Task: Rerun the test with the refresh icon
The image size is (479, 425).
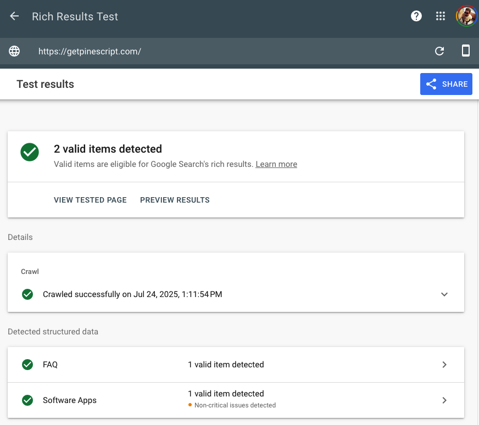Action: (439, 51)
